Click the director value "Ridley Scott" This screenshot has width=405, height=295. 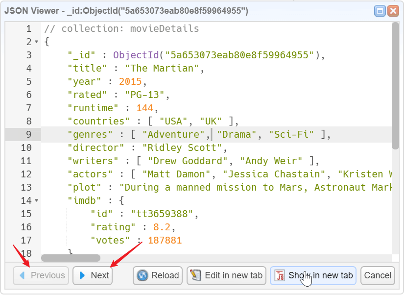pyautogui.click(x=182, y=147)
